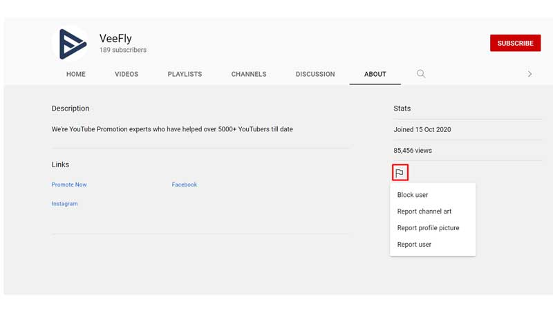Go to the PLAYLISTS tab
553x311 pixels.
(185, 74)
